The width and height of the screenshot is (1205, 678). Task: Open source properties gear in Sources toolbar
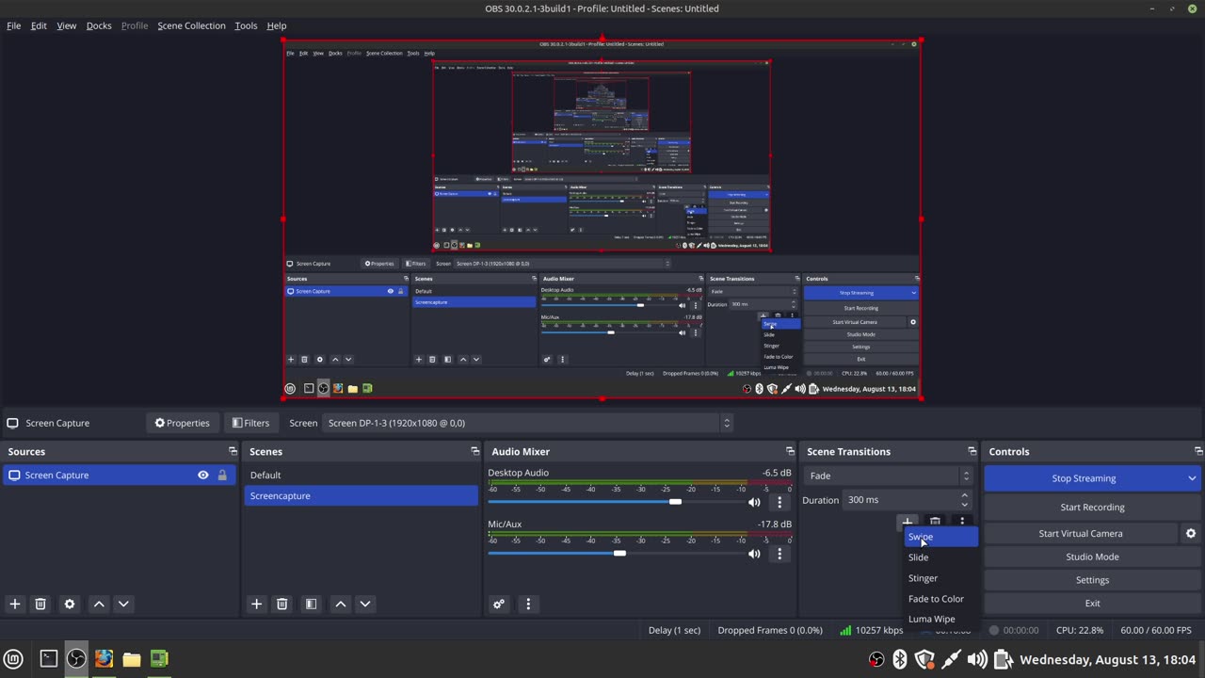69,604
